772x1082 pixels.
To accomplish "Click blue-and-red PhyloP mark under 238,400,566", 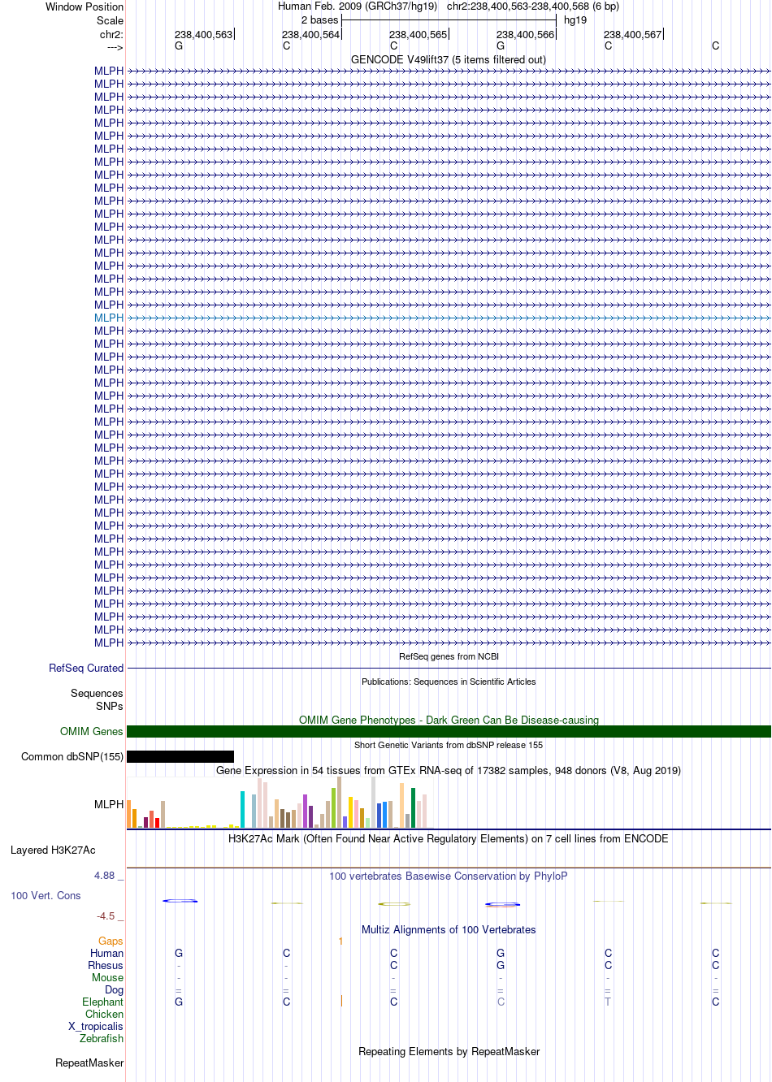I will pos(502,904).
